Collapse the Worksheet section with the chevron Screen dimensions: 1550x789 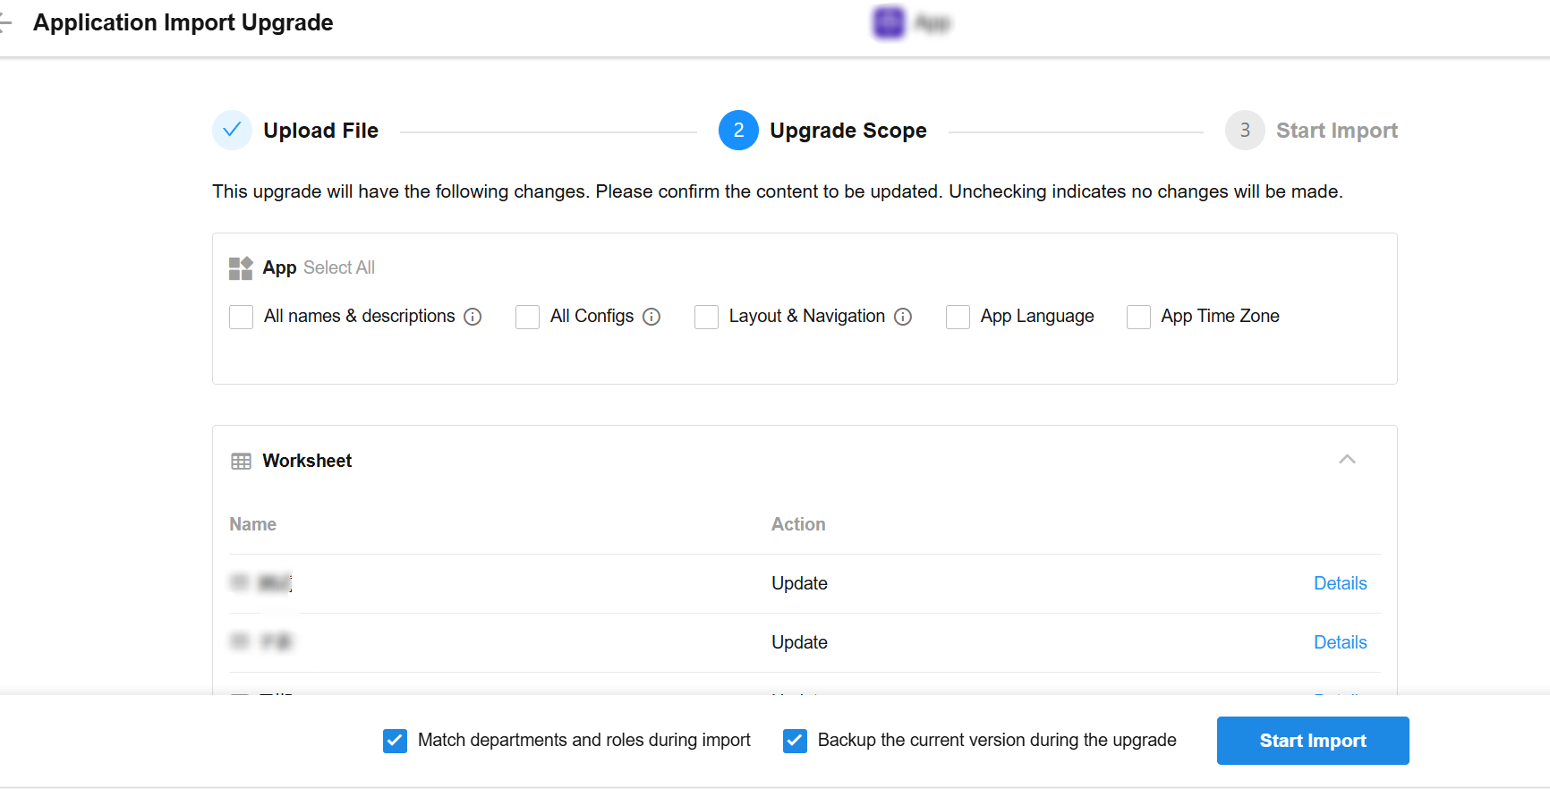click(1347, 460)
